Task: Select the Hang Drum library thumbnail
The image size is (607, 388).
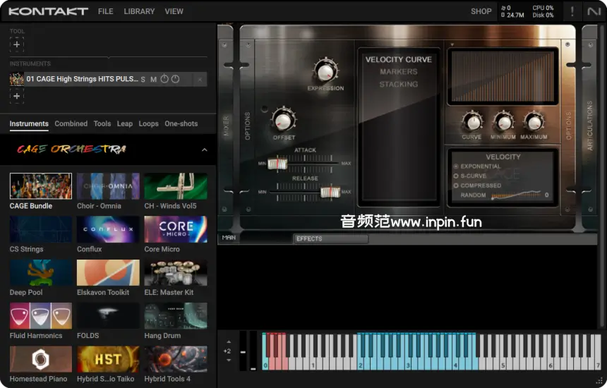Action: (175, 316)
